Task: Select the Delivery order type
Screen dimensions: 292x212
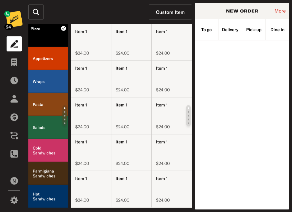Action: point(230,30)
